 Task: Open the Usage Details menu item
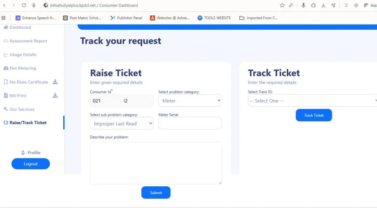click(x=23, y=55)
